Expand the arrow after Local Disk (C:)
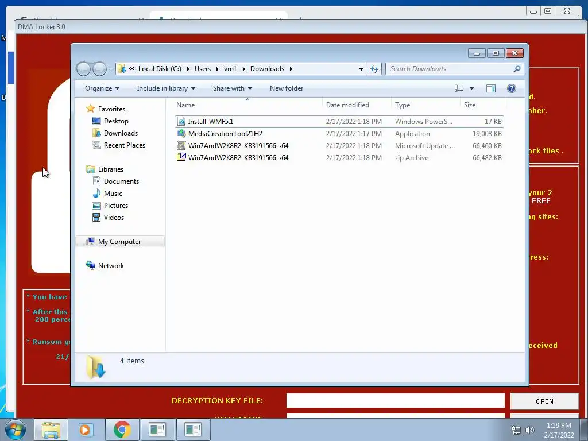This screenshot has height=441, width=588. 188,69
